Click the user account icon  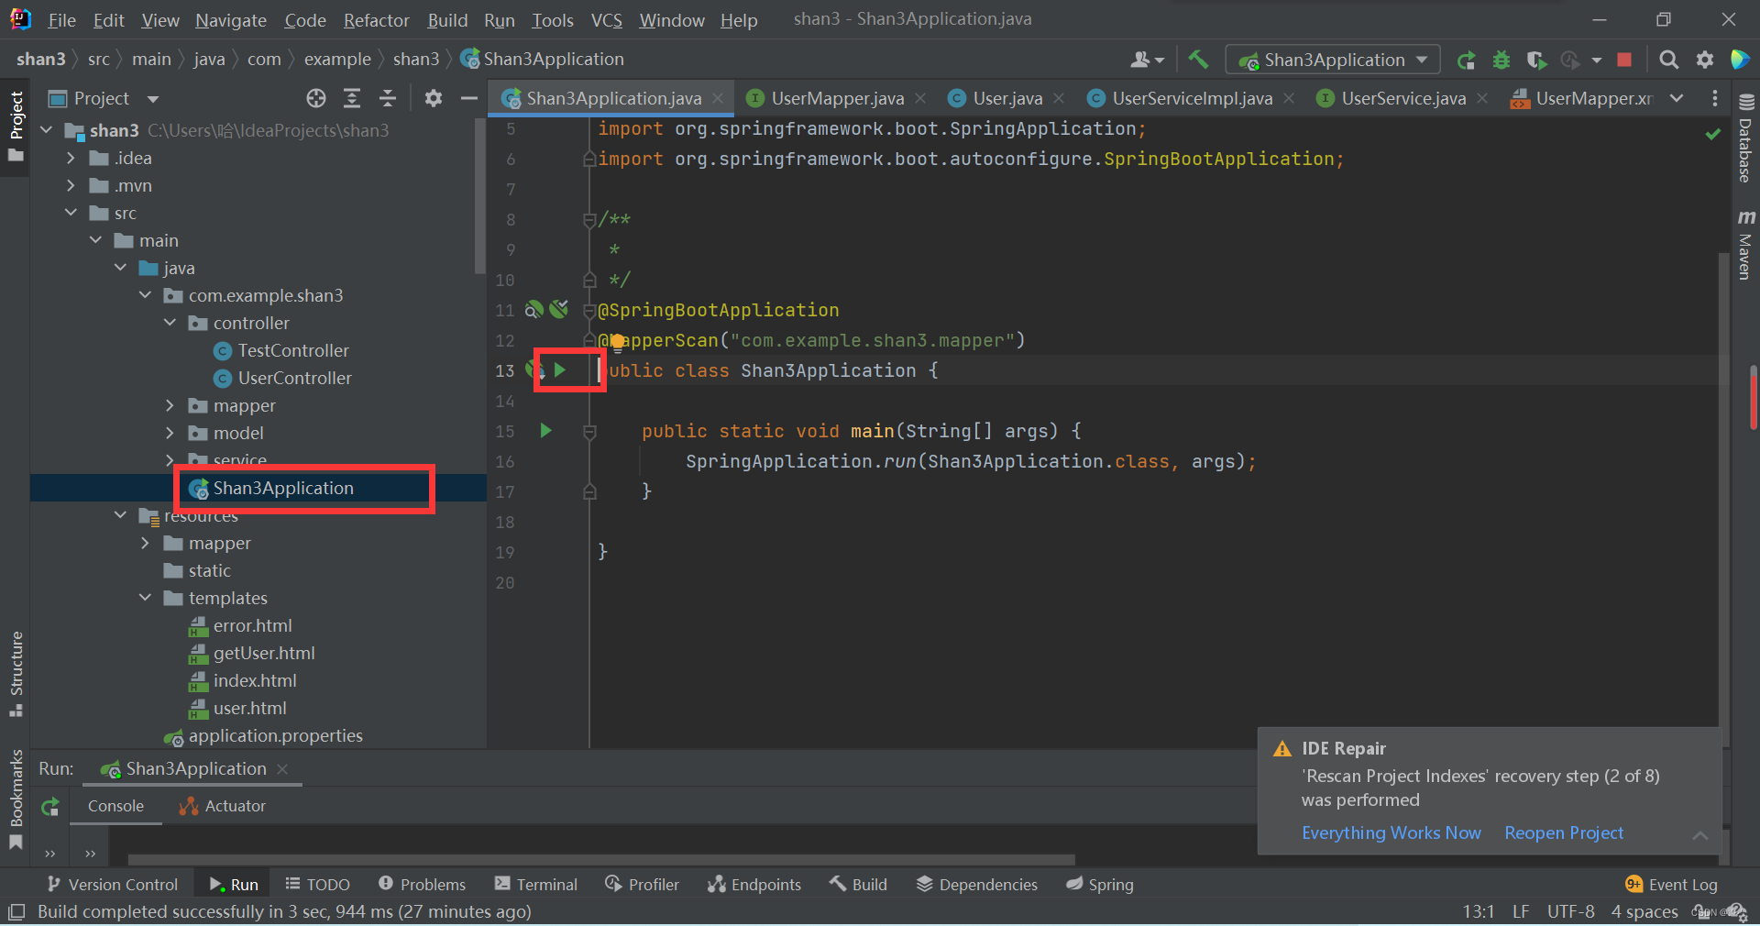tap(1147, 60)
